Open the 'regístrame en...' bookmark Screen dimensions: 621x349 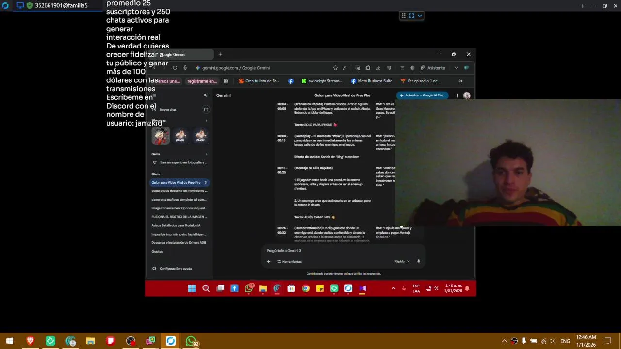(x=202, y=81)
